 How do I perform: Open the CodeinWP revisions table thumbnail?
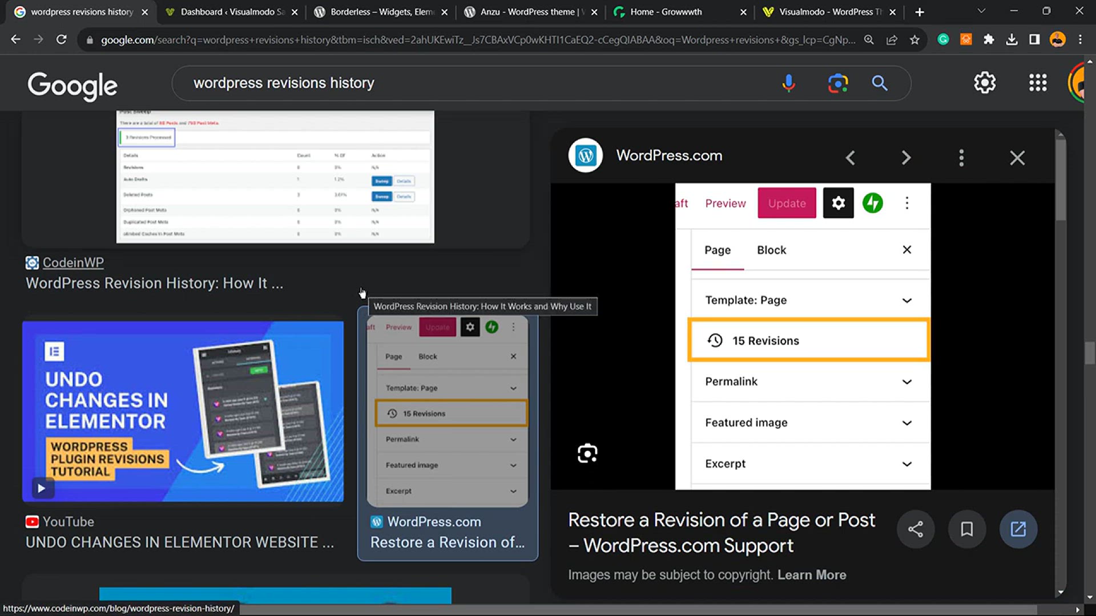[275, 177]
